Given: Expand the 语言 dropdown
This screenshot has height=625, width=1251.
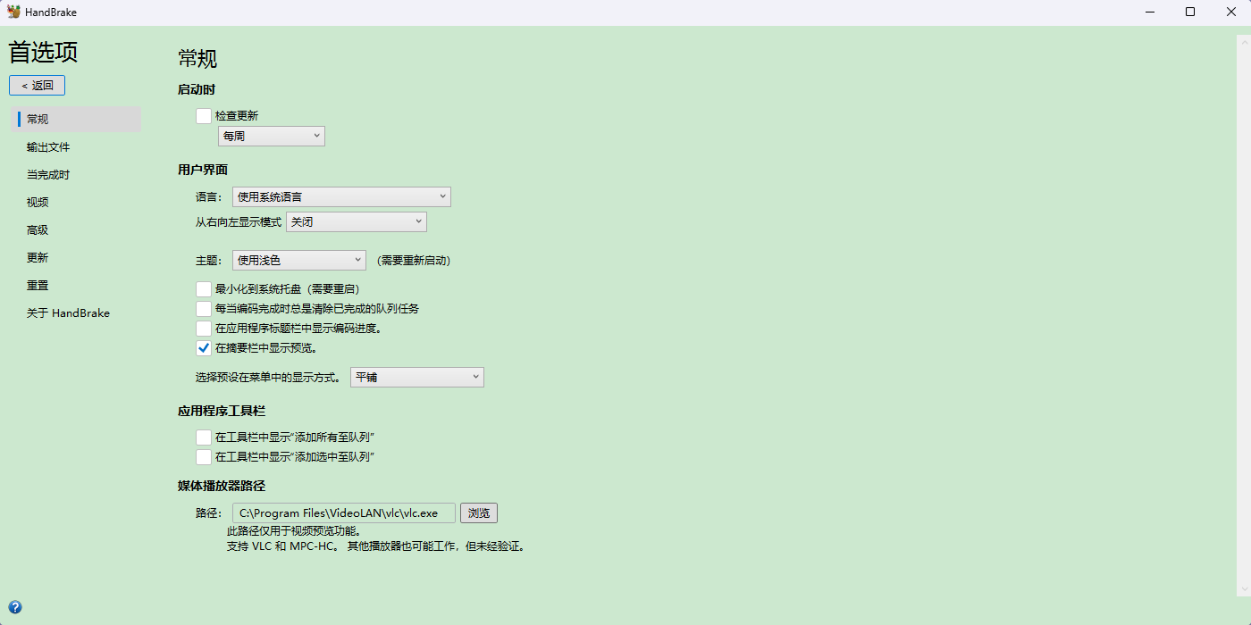Looking at the screenshot, I should (x=341, y=196).
